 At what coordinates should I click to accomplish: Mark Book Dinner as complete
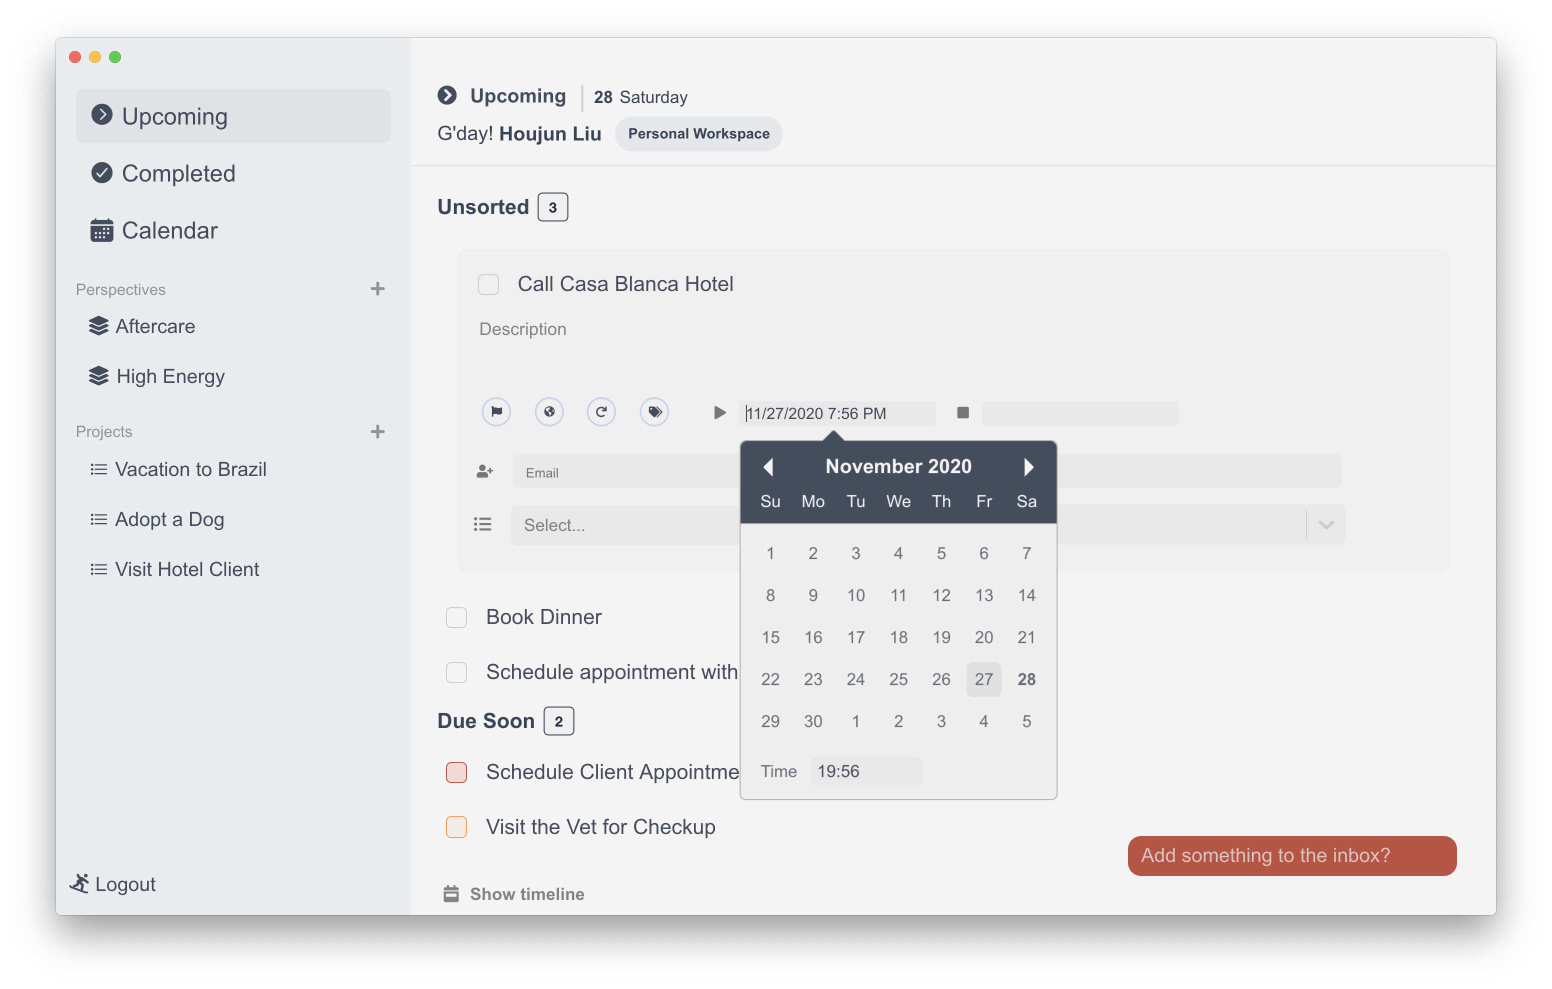tap(456, 617)
